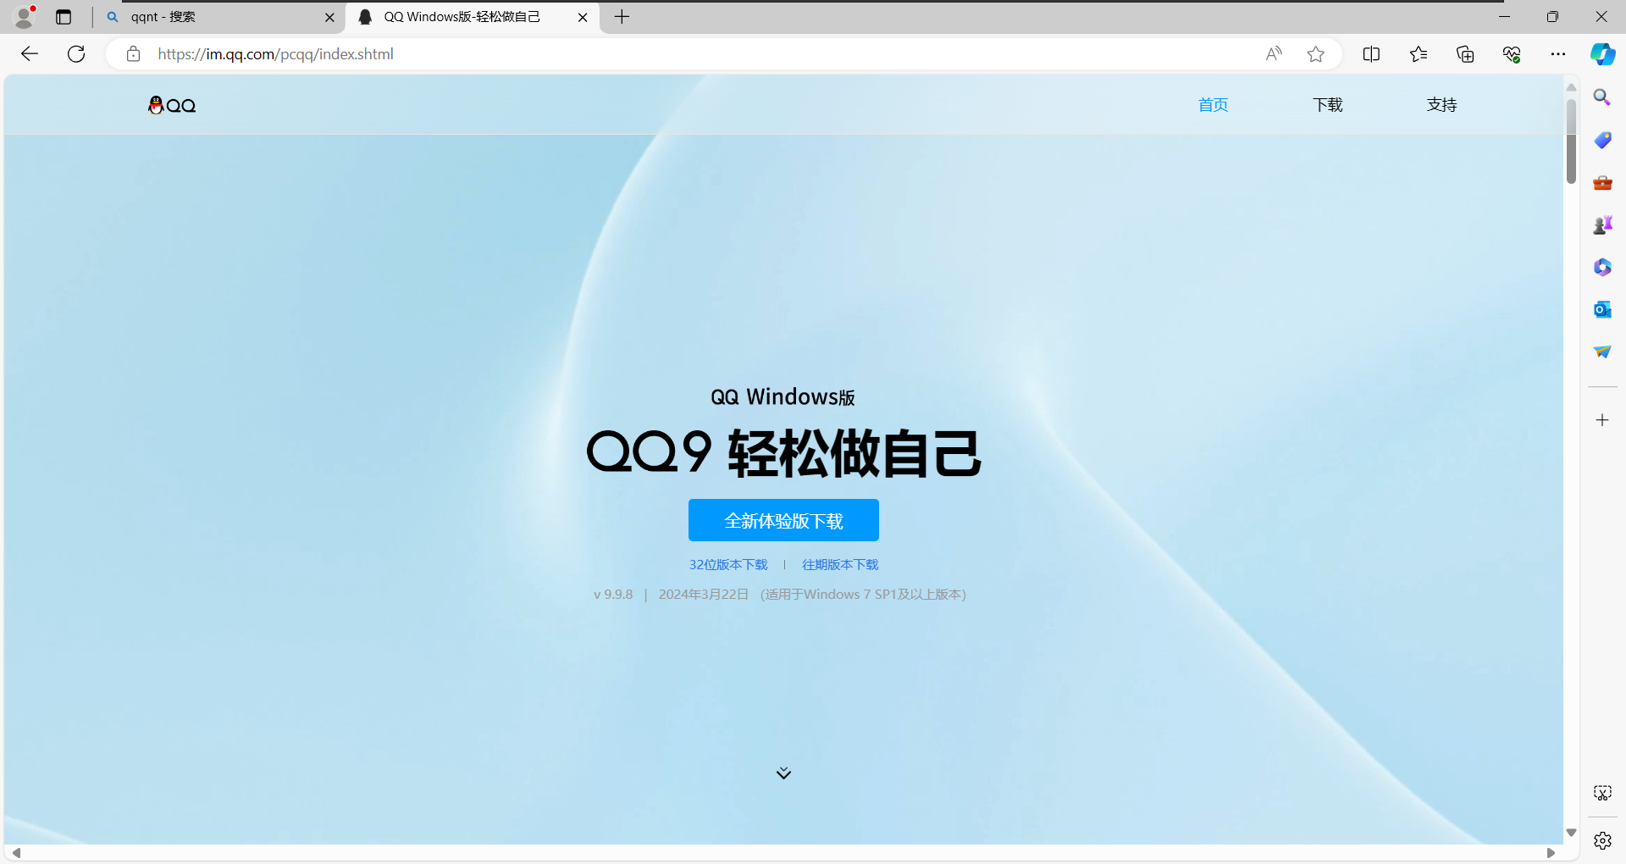
Task: Open the Collections panel
Action: [x=1465, y=54]
